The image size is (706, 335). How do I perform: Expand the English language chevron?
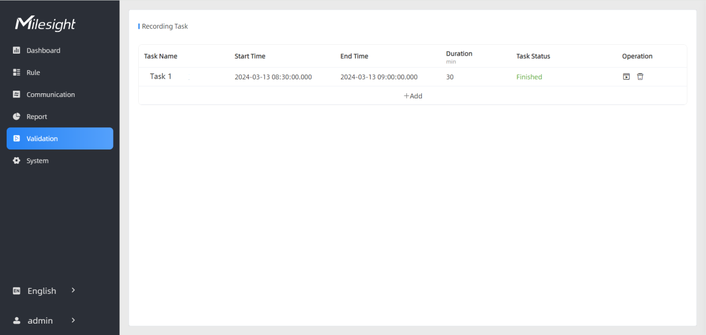point(73,291)
